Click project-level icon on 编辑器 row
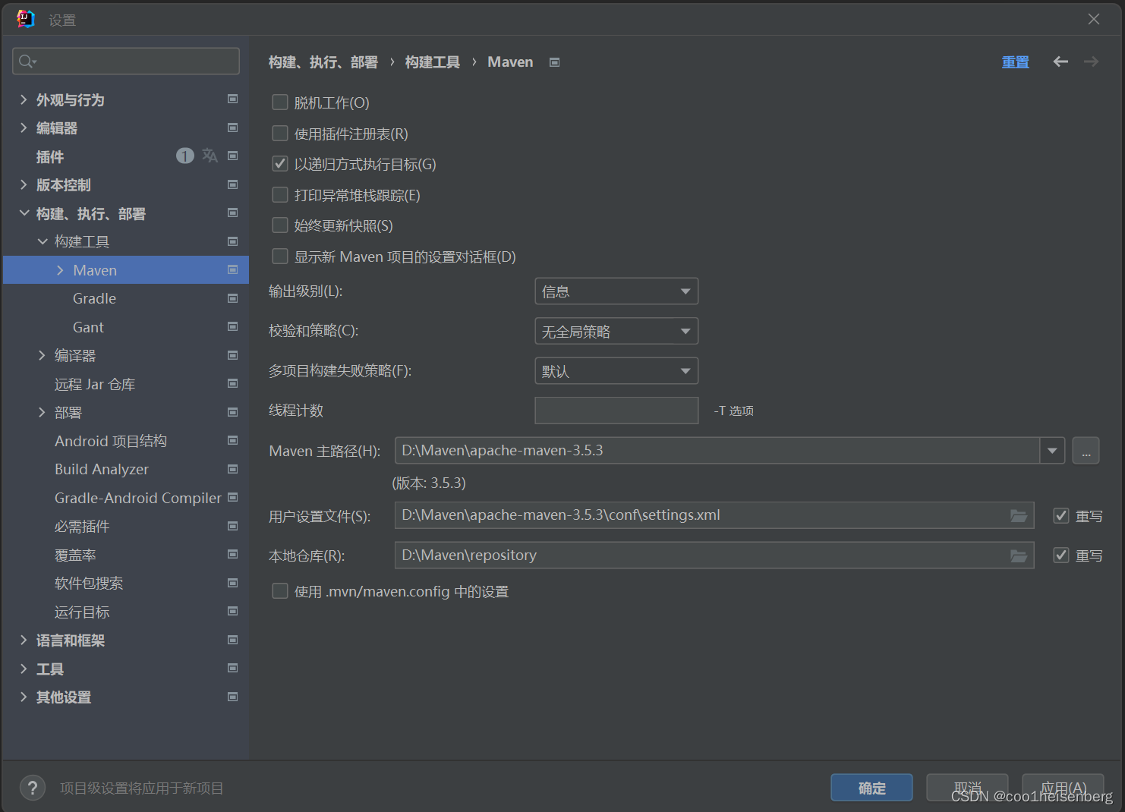The image size is (1125, 812). 233,127
